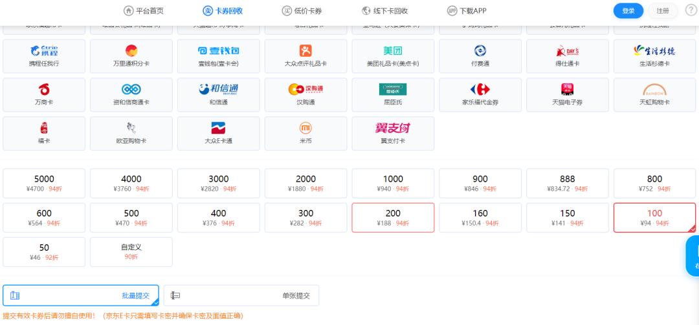Select the 400 face value option

click(219, 218)
